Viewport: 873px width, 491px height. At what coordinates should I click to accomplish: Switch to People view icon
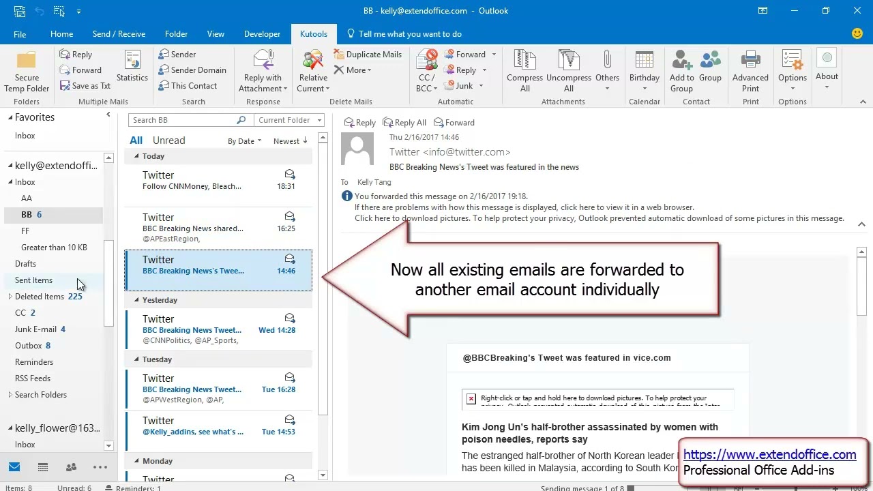coord(71,467)
